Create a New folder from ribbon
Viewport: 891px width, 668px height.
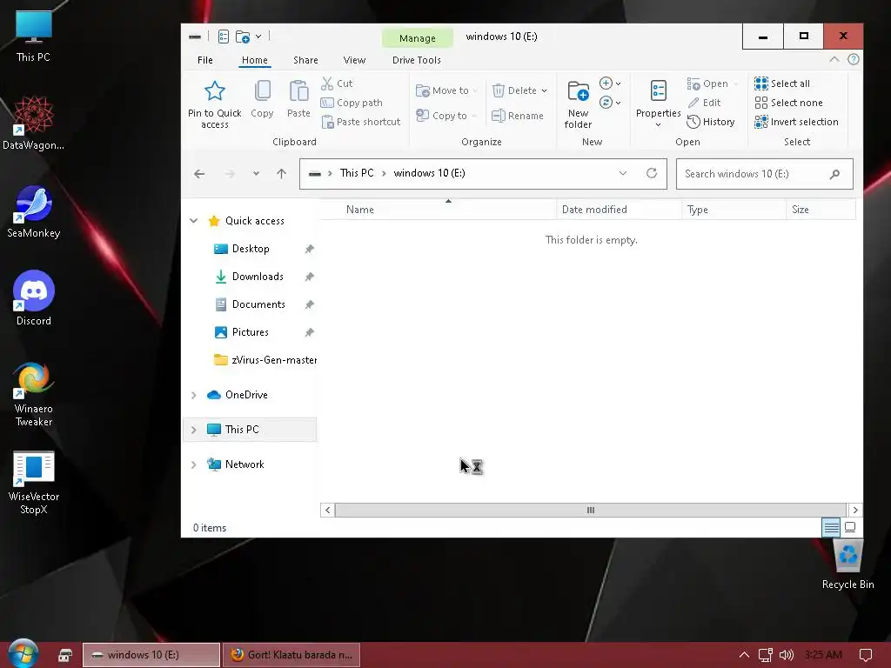point(578,104)
